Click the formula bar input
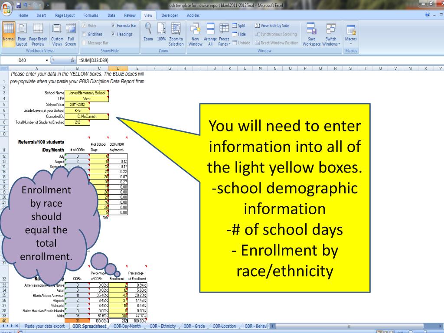The height and width of the screenshot is (333, 444). [x=259, y=60]
